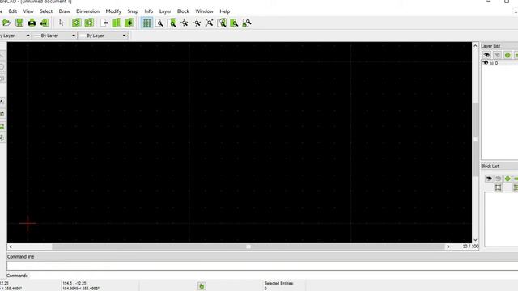
Task: Toggle the grid display button
Action: [146, 23]
